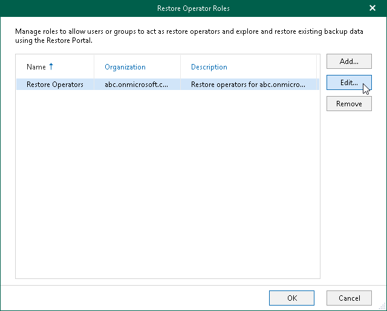The image size is (387, 311).
Task: Sort roles by the Organization column header
Action: [125, 67]
